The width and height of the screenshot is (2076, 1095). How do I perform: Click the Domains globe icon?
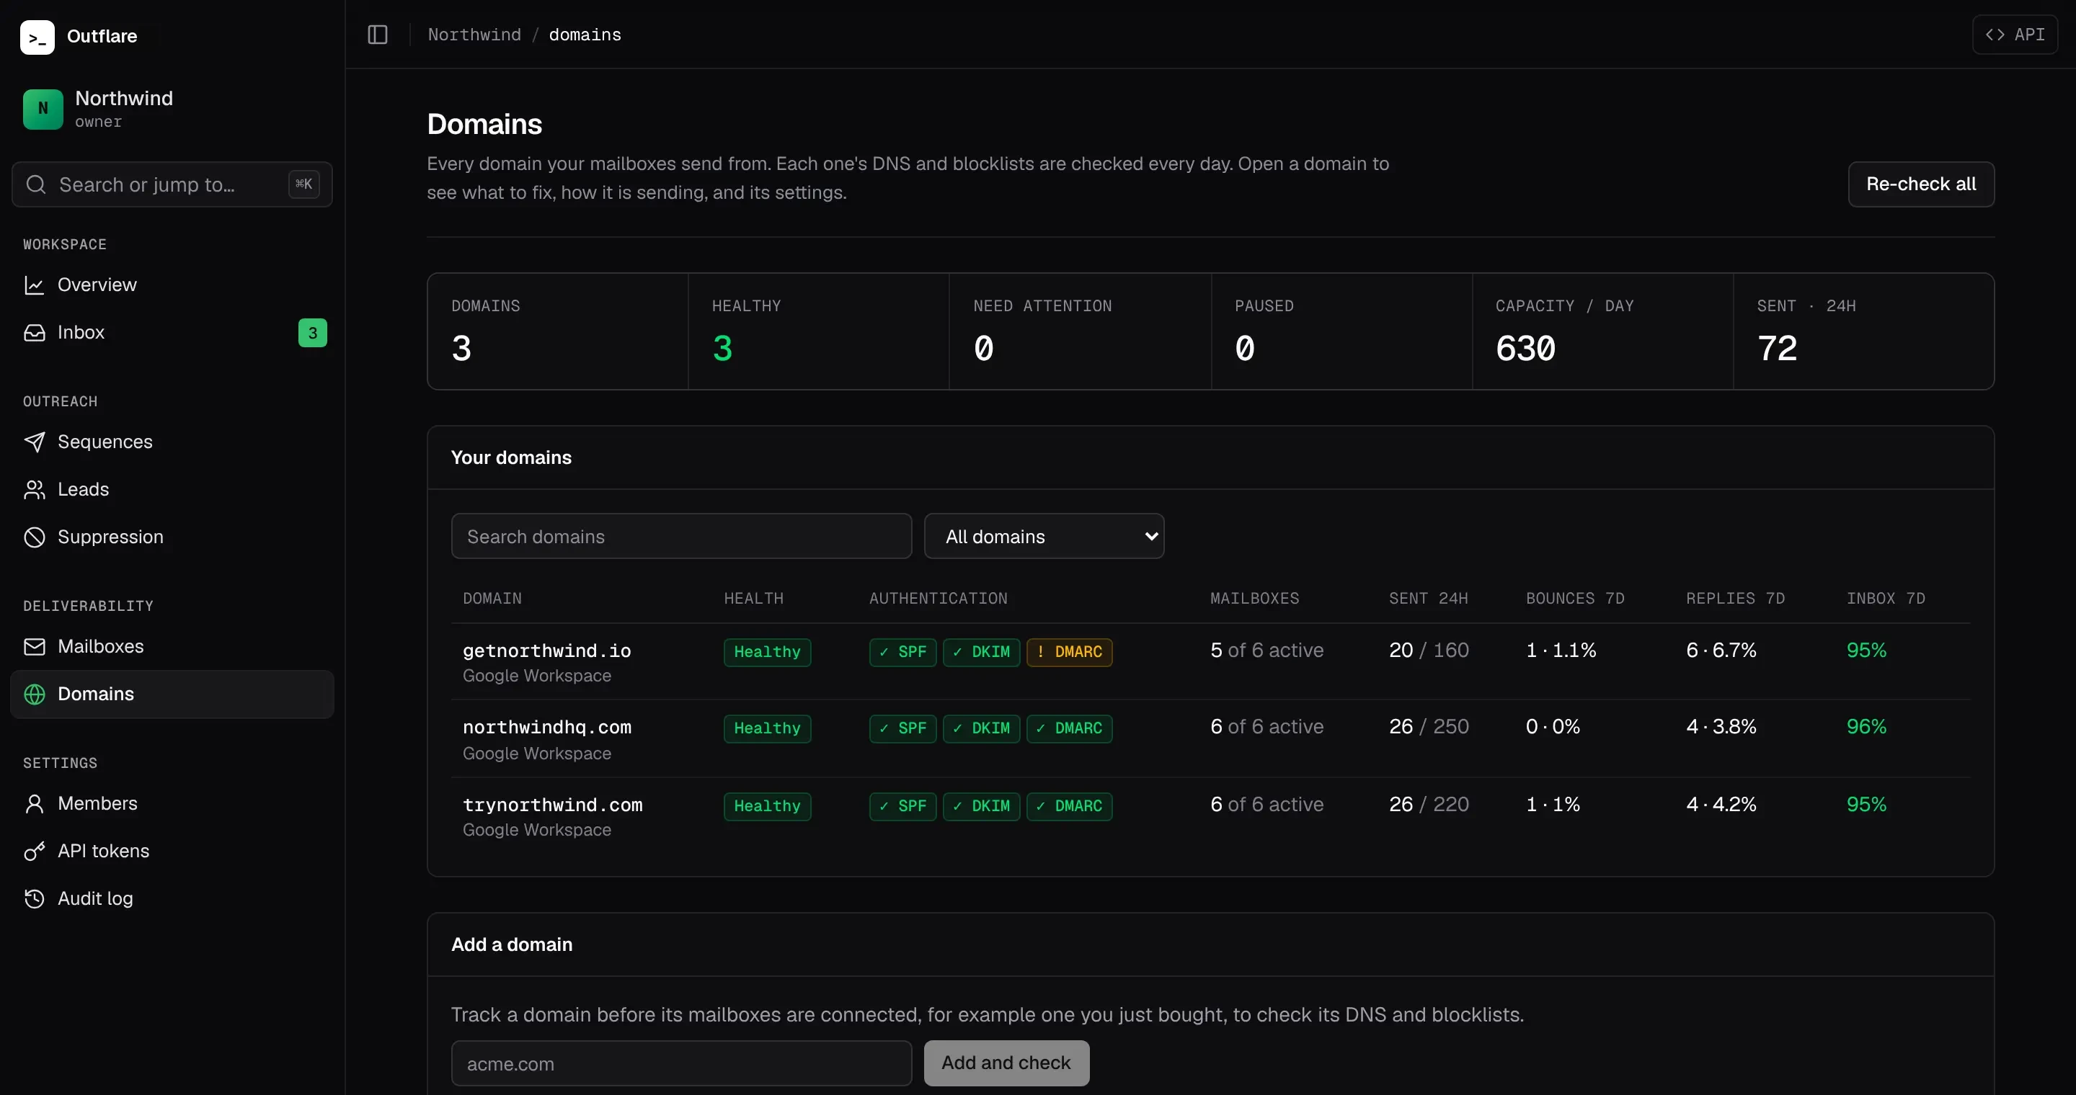tap(34, 694)
